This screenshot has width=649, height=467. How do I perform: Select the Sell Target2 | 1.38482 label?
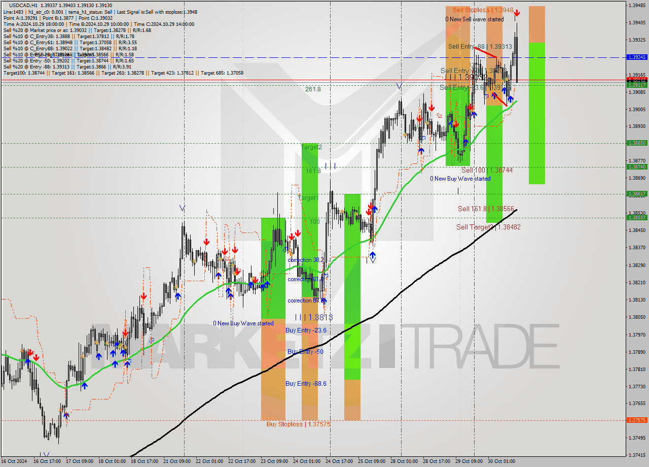point(488,227)
